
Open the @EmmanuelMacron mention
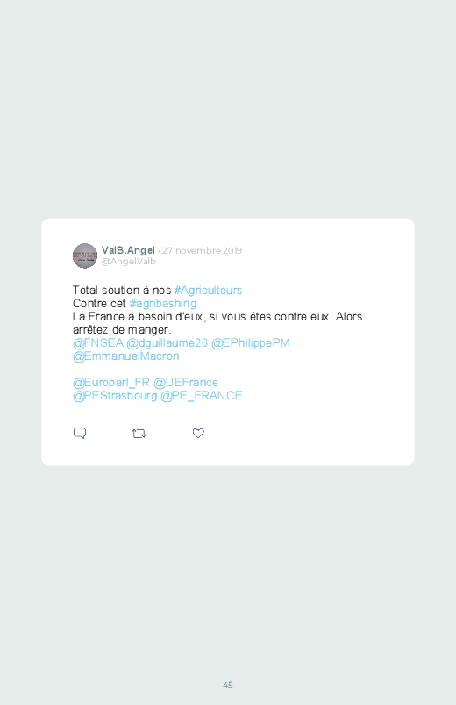pos(125,356)
